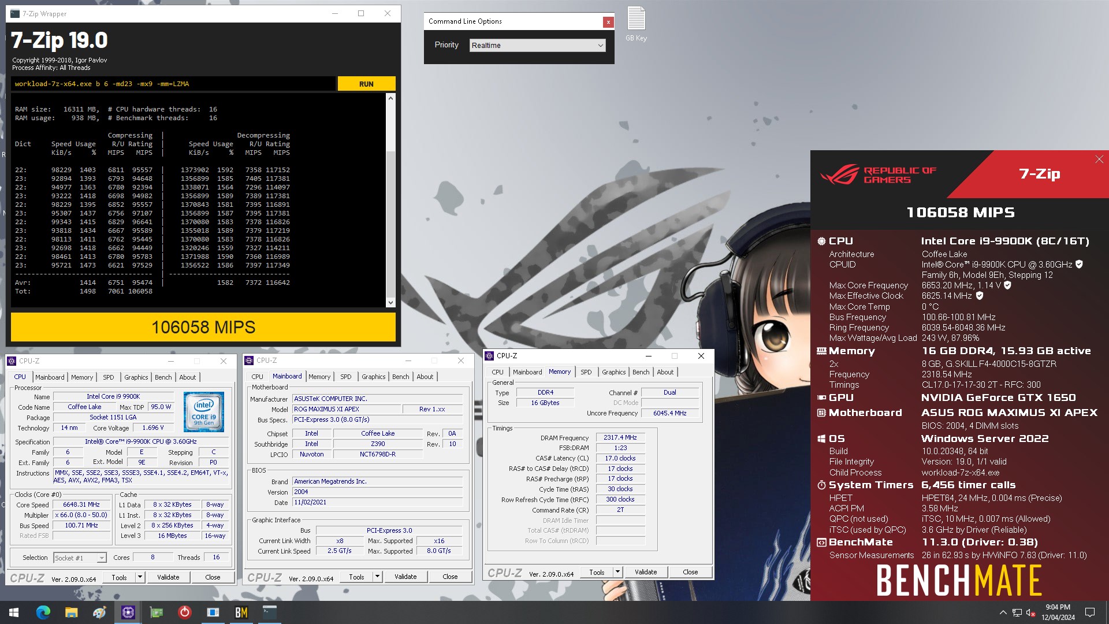
Task: Click the BIOS Date 11/02/2021 field
Action: [x=378, y=502]
